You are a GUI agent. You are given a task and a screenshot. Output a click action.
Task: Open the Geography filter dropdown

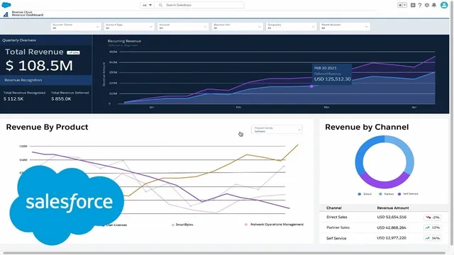tap(291, 26)
